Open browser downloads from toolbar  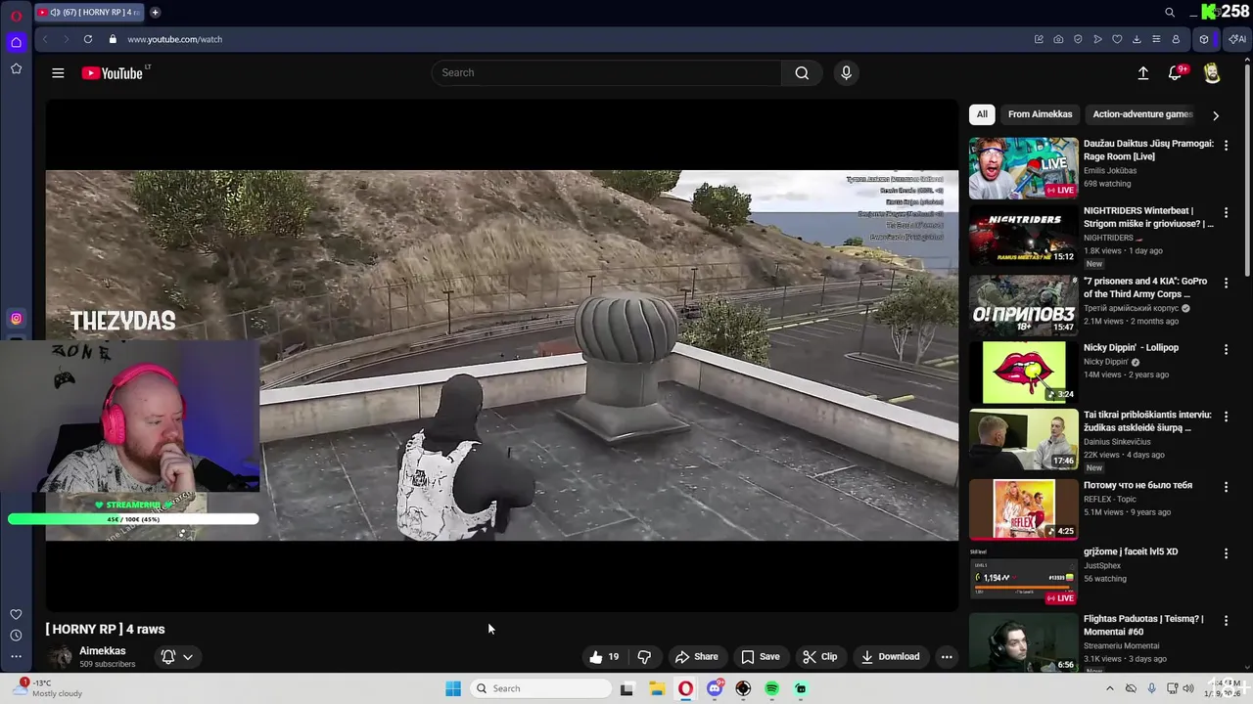[x=1137, y=39]
